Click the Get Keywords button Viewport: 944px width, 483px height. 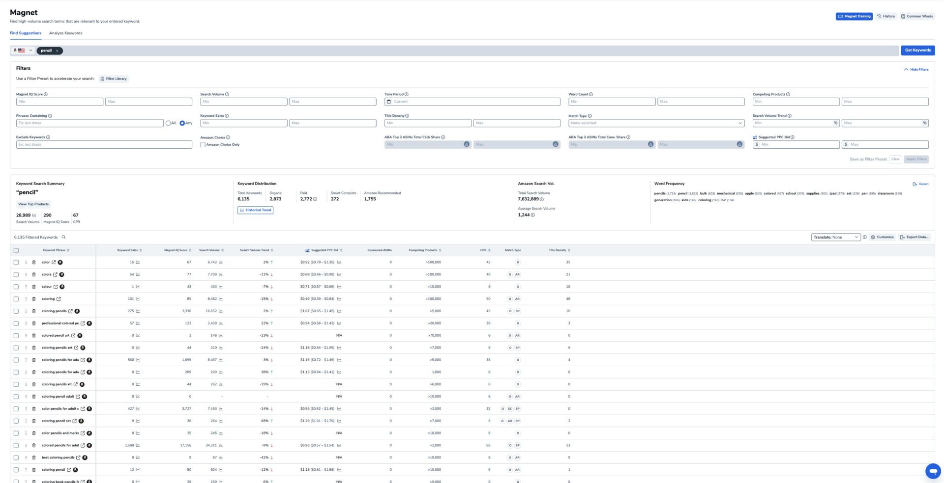pos(917,50)
